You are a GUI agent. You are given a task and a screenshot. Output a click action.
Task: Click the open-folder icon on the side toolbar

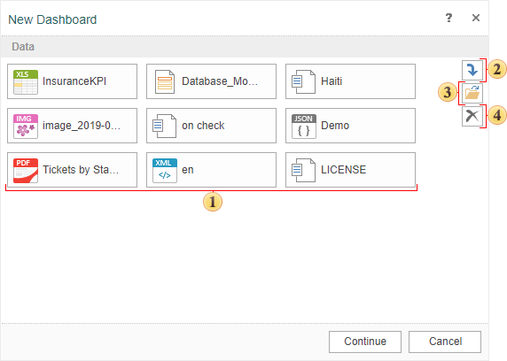(472, 93)
